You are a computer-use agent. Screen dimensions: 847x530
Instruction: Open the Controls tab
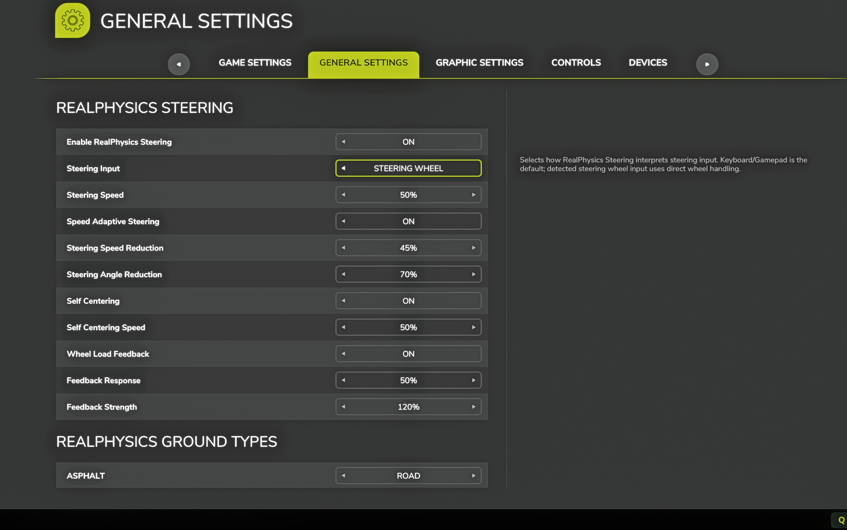point(576,63)
